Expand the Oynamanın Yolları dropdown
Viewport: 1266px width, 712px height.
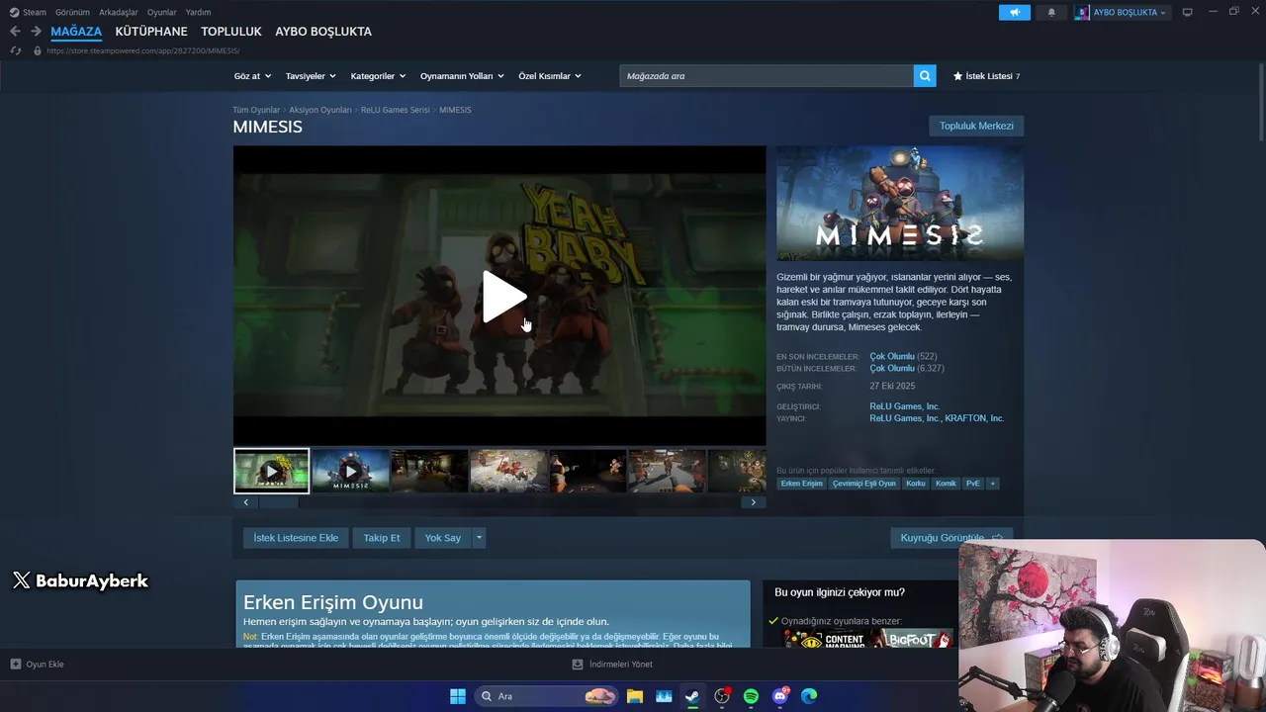(462, 76)
